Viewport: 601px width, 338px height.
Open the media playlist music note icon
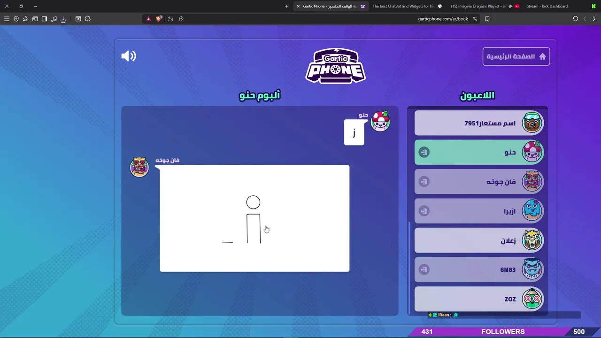pyautogui.click(x=54, y=19)
